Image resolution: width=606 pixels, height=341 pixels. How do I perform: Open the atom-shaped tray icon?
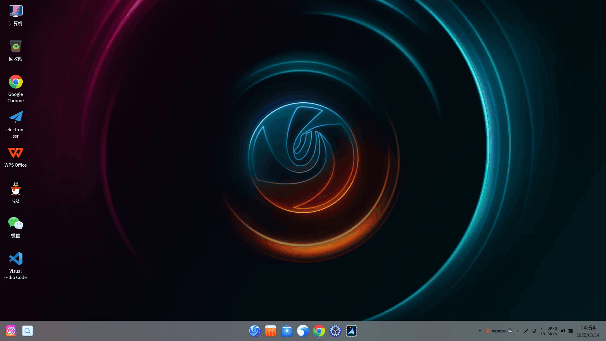click(510, 331)
